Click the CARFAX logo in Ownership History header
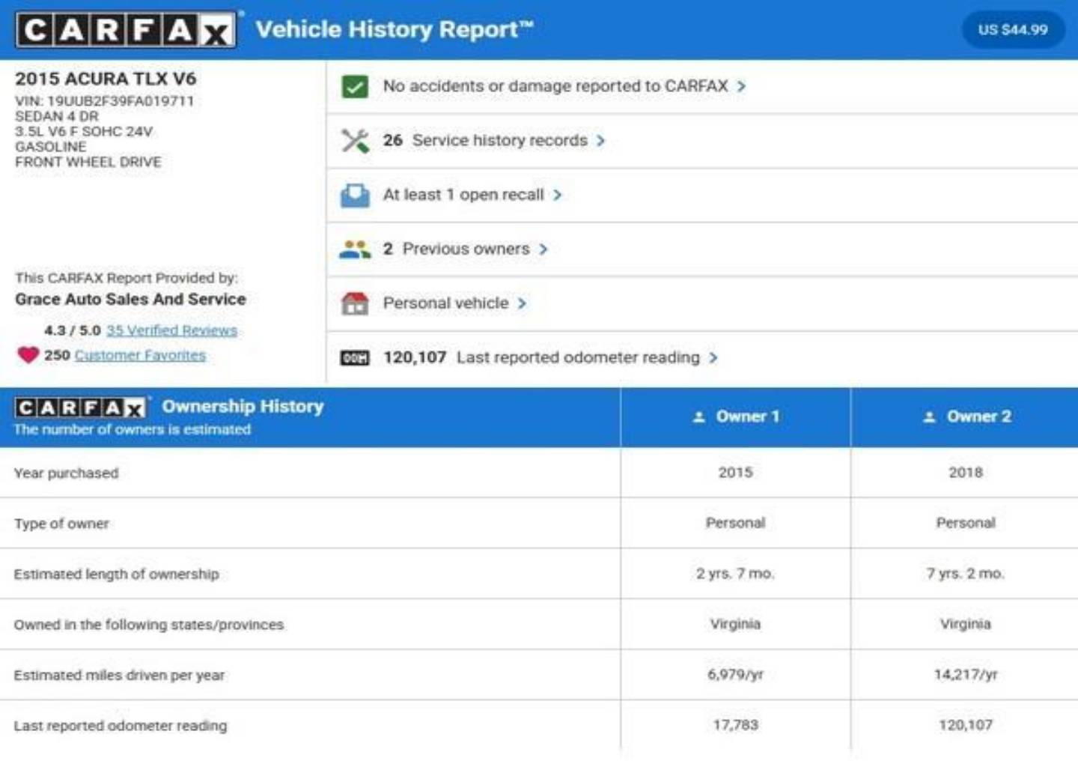1078x767 pixels. tap(79, 407)
